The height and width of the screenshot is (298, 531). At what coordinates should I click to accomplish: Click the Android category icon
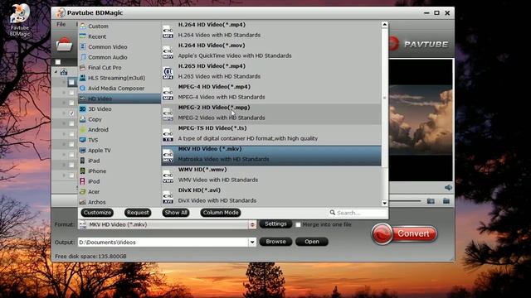(x=83, y=129)
